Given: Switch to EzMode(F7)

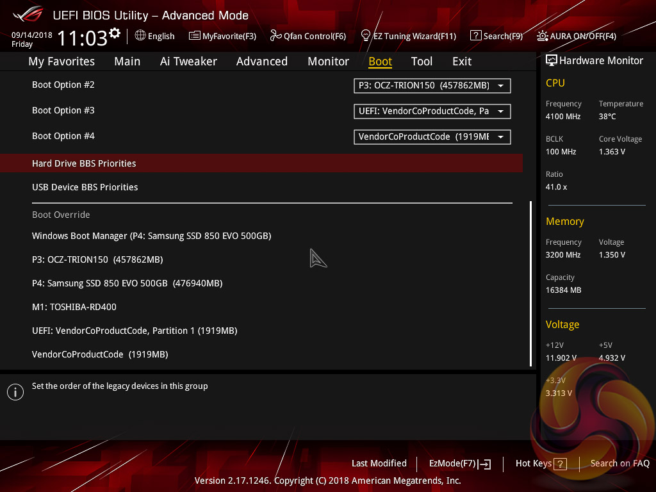Looking at the screenshot, I should coord(460,464).
